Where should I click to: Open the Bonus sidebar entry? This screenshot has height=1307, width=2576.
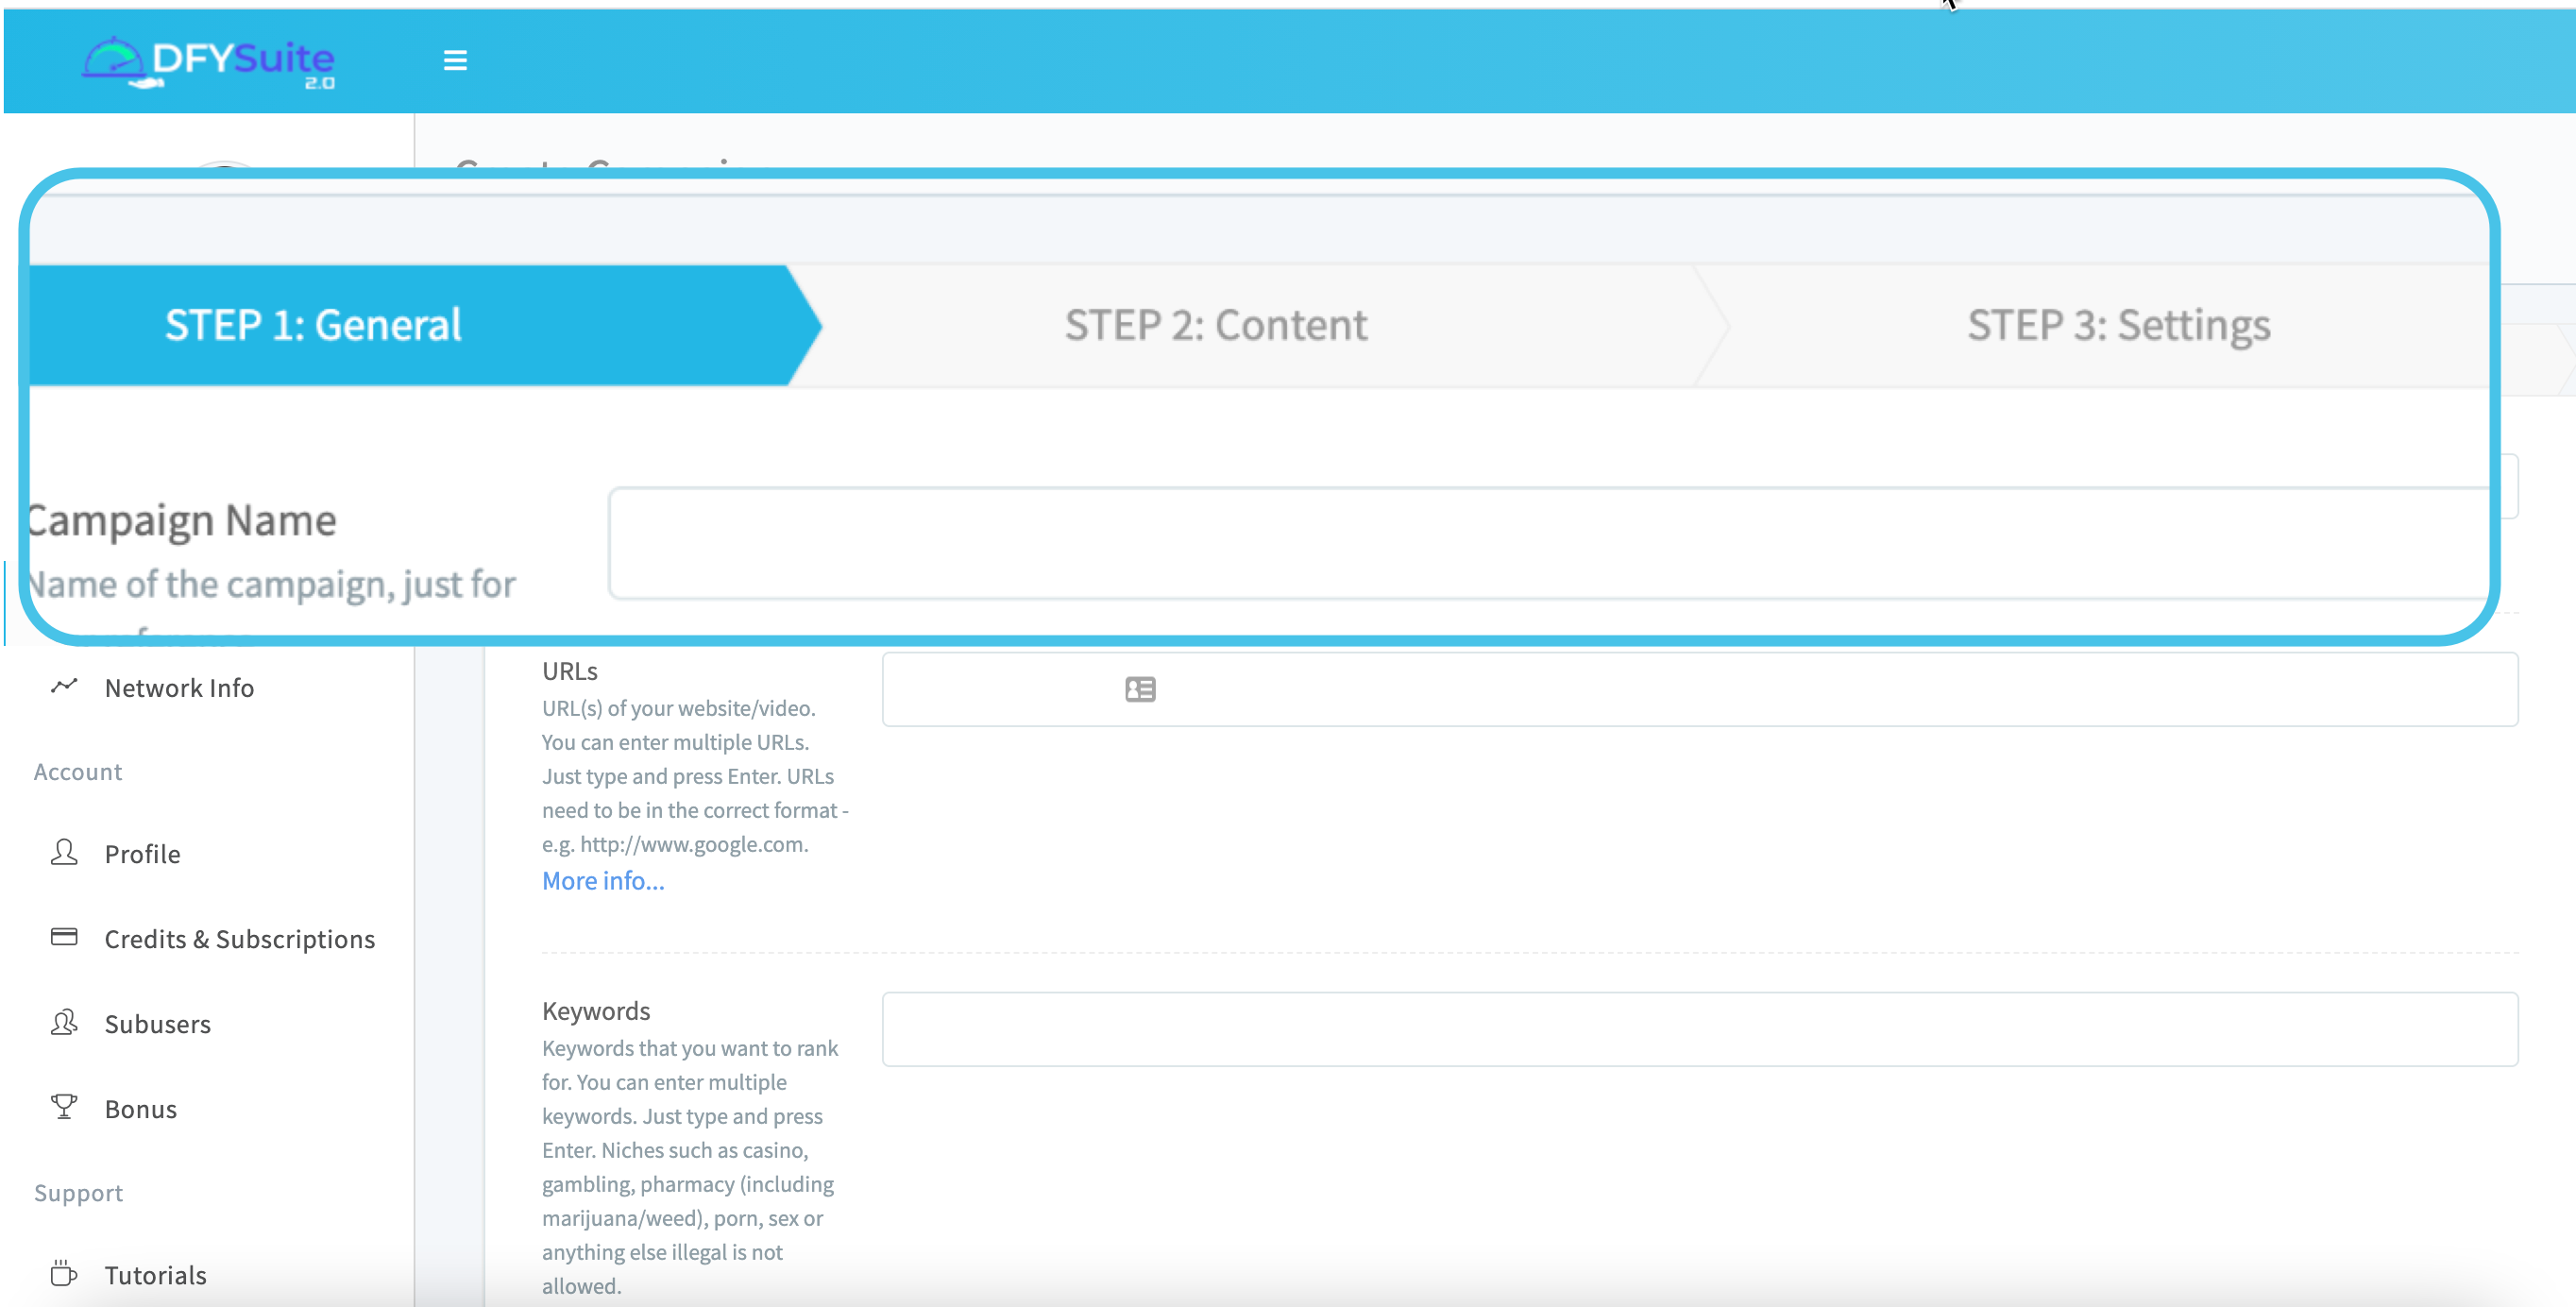(140, 1109)
